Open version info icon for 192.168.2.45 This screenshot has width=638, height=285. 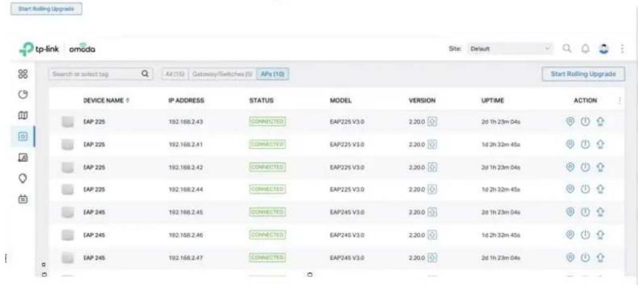point(432,212)
